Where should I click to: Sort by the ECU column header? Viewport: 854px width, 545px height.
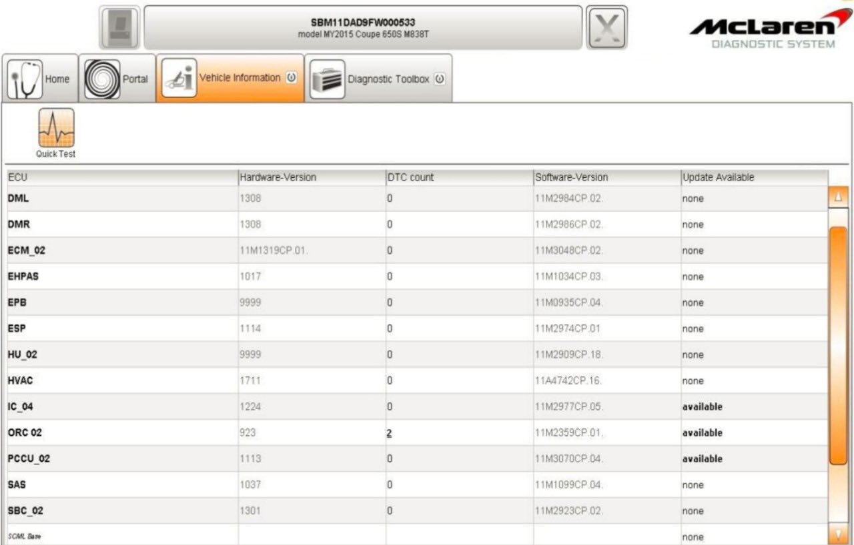122,178
